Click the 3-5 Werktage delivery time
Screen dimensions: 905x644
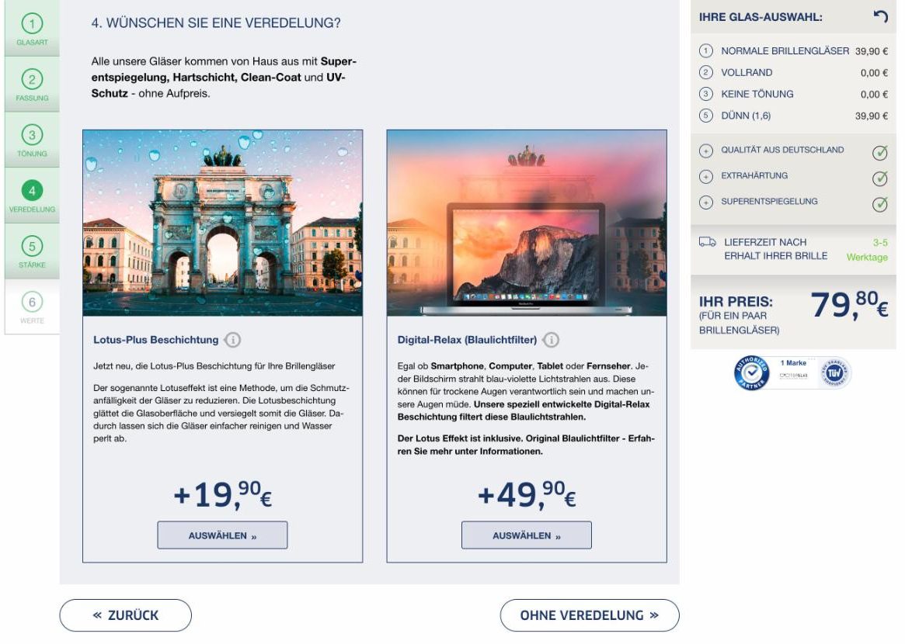[867, 250]
